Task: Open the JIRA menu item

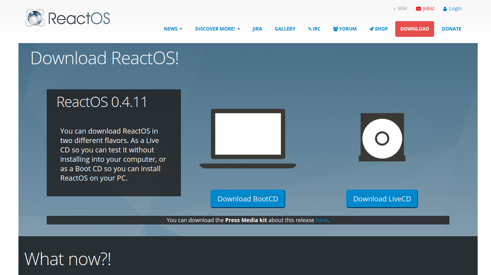Action: (257, 29)
